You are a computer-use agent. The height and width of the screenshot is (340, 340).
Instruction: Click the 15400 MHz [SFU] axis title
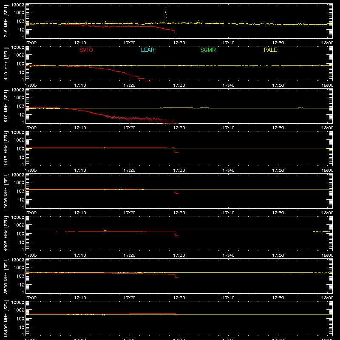coord(6,318)
